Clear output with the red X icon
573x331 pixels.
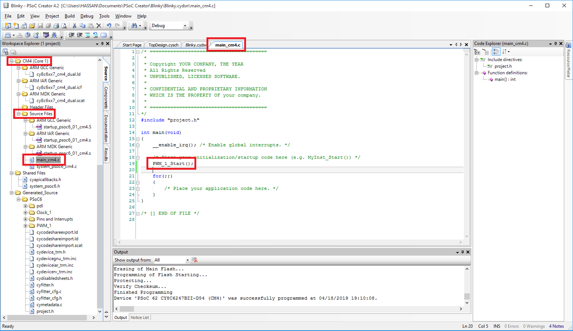[195, 260]
